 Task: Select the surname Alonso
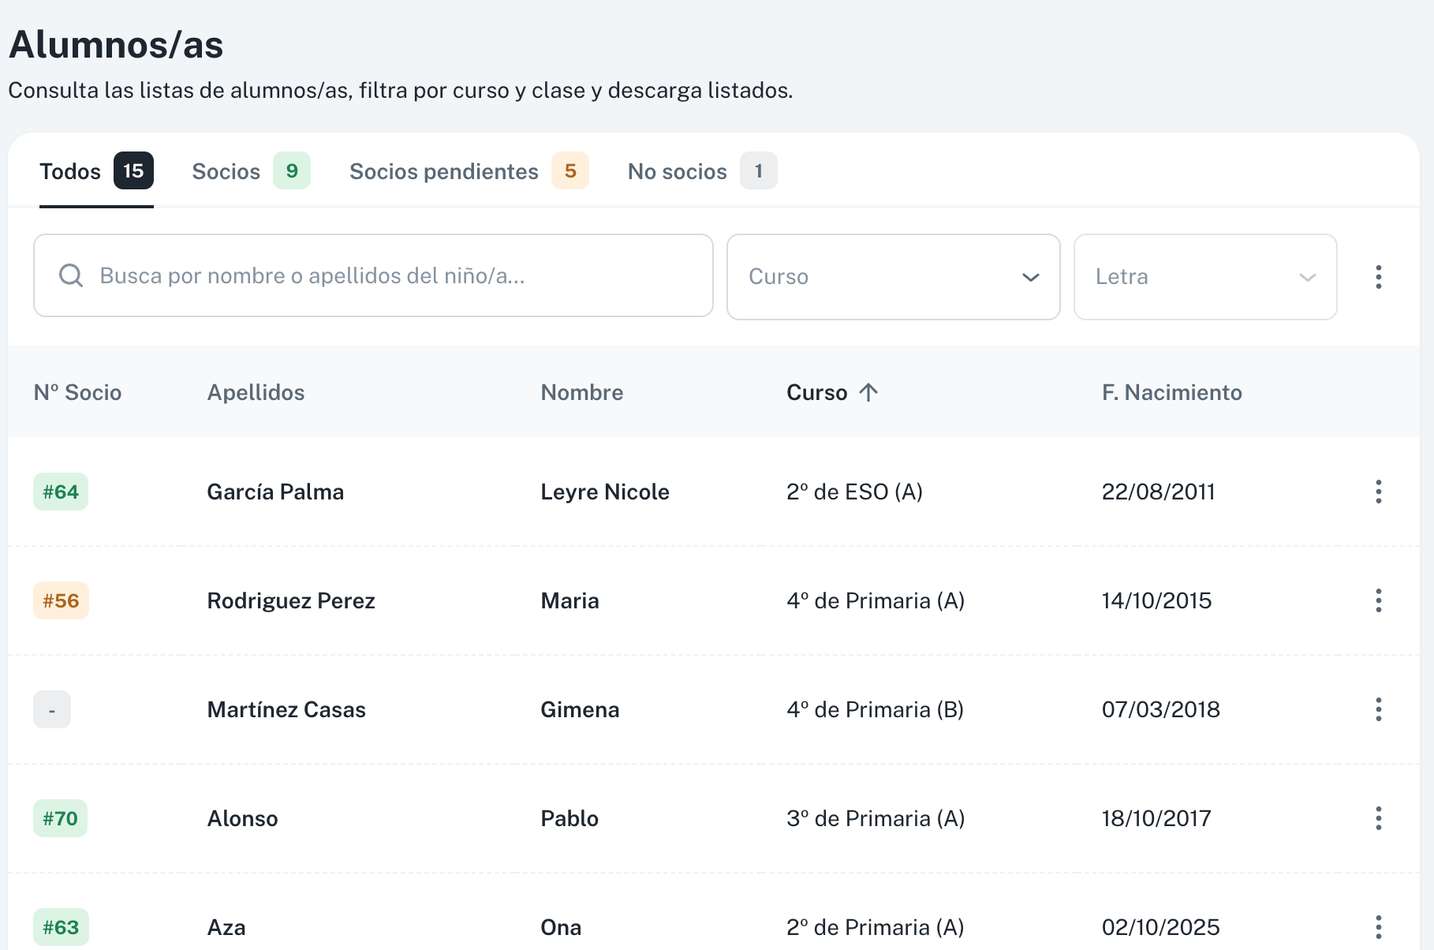coord(242,818)
